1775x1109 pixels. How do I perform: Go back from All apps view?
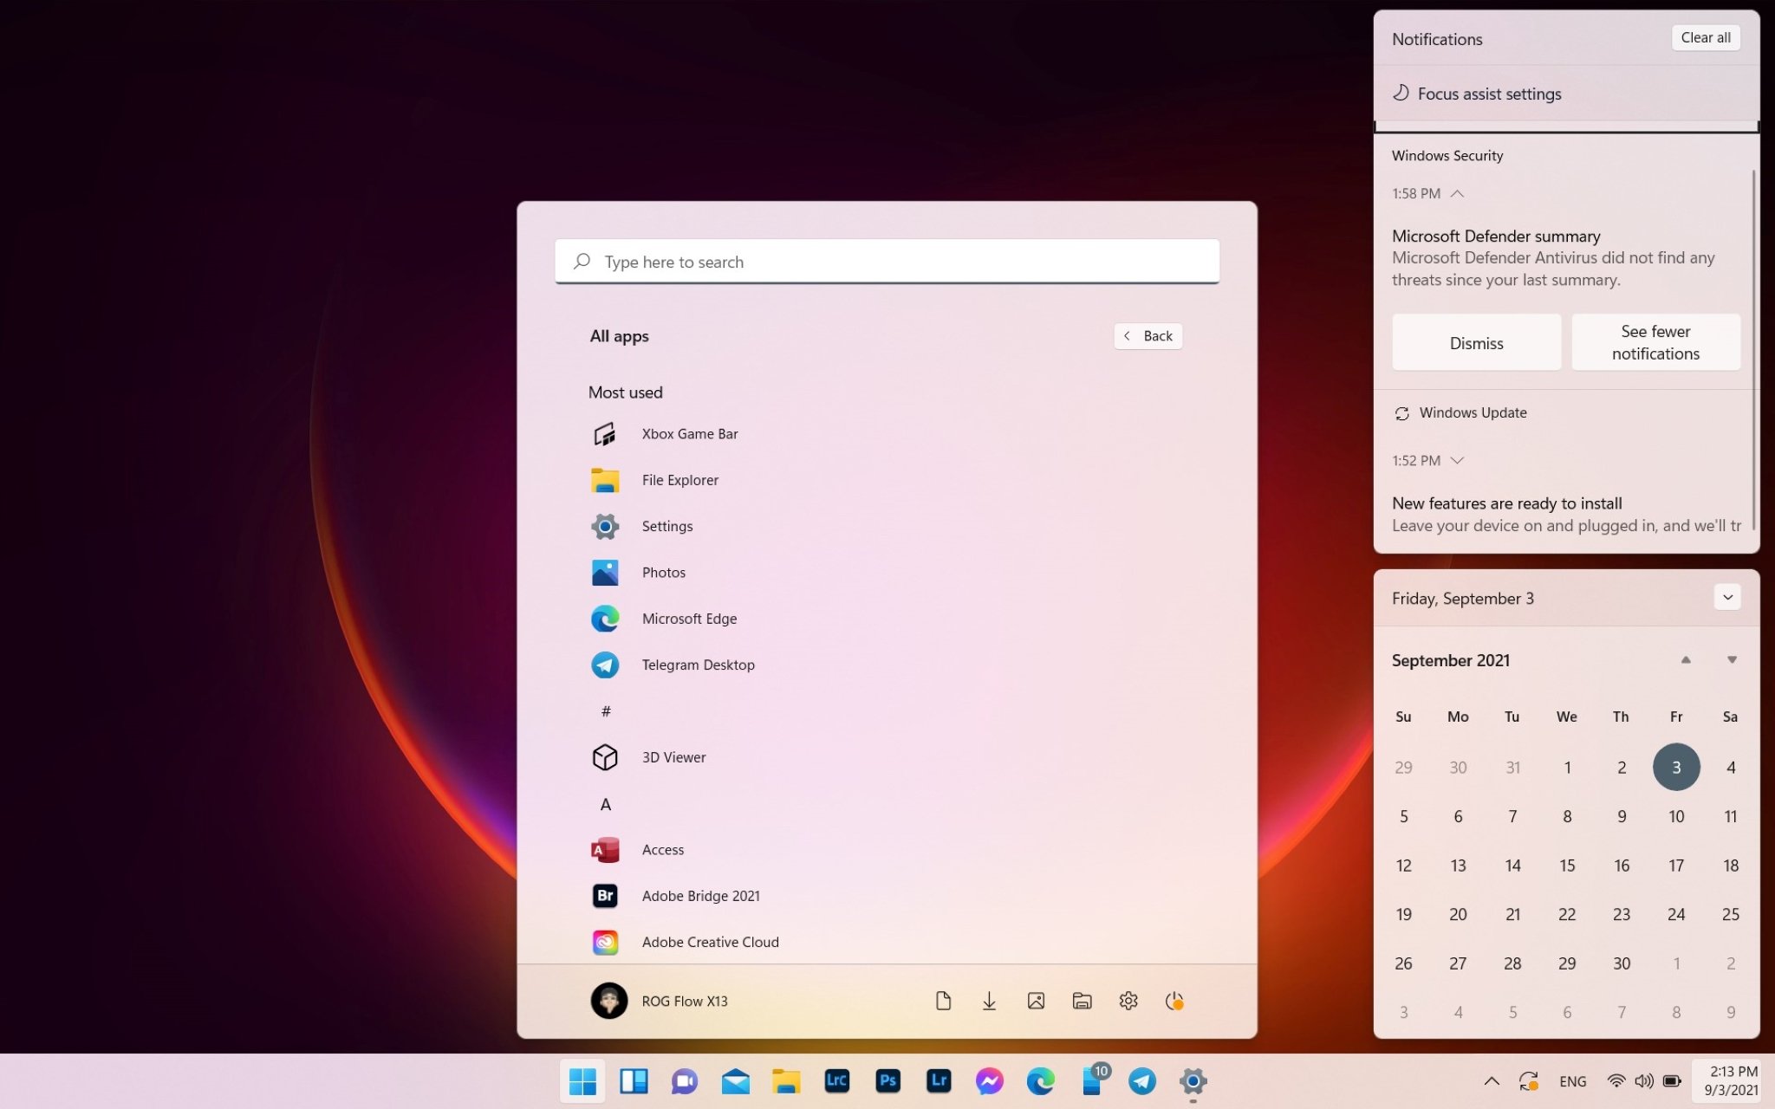[x=1148, y=335]
